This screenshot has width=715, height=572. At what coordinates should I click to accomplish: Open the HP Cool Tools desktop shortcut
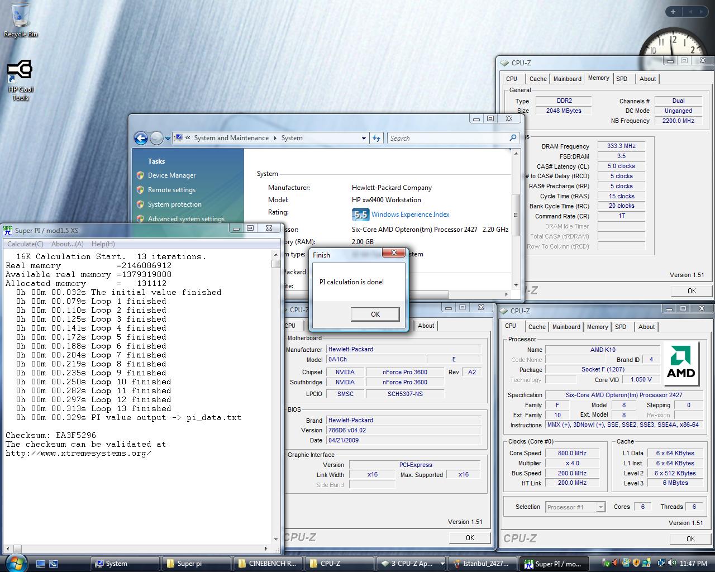pos(20,80)
